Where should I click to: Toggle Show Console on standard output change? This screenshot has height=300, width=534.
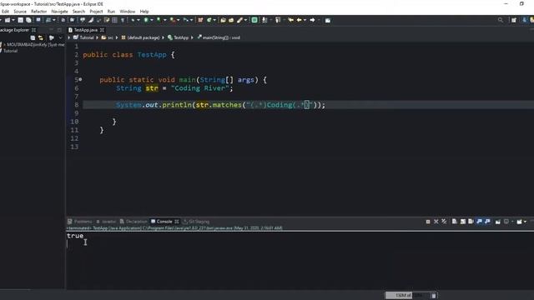(479, 222)
